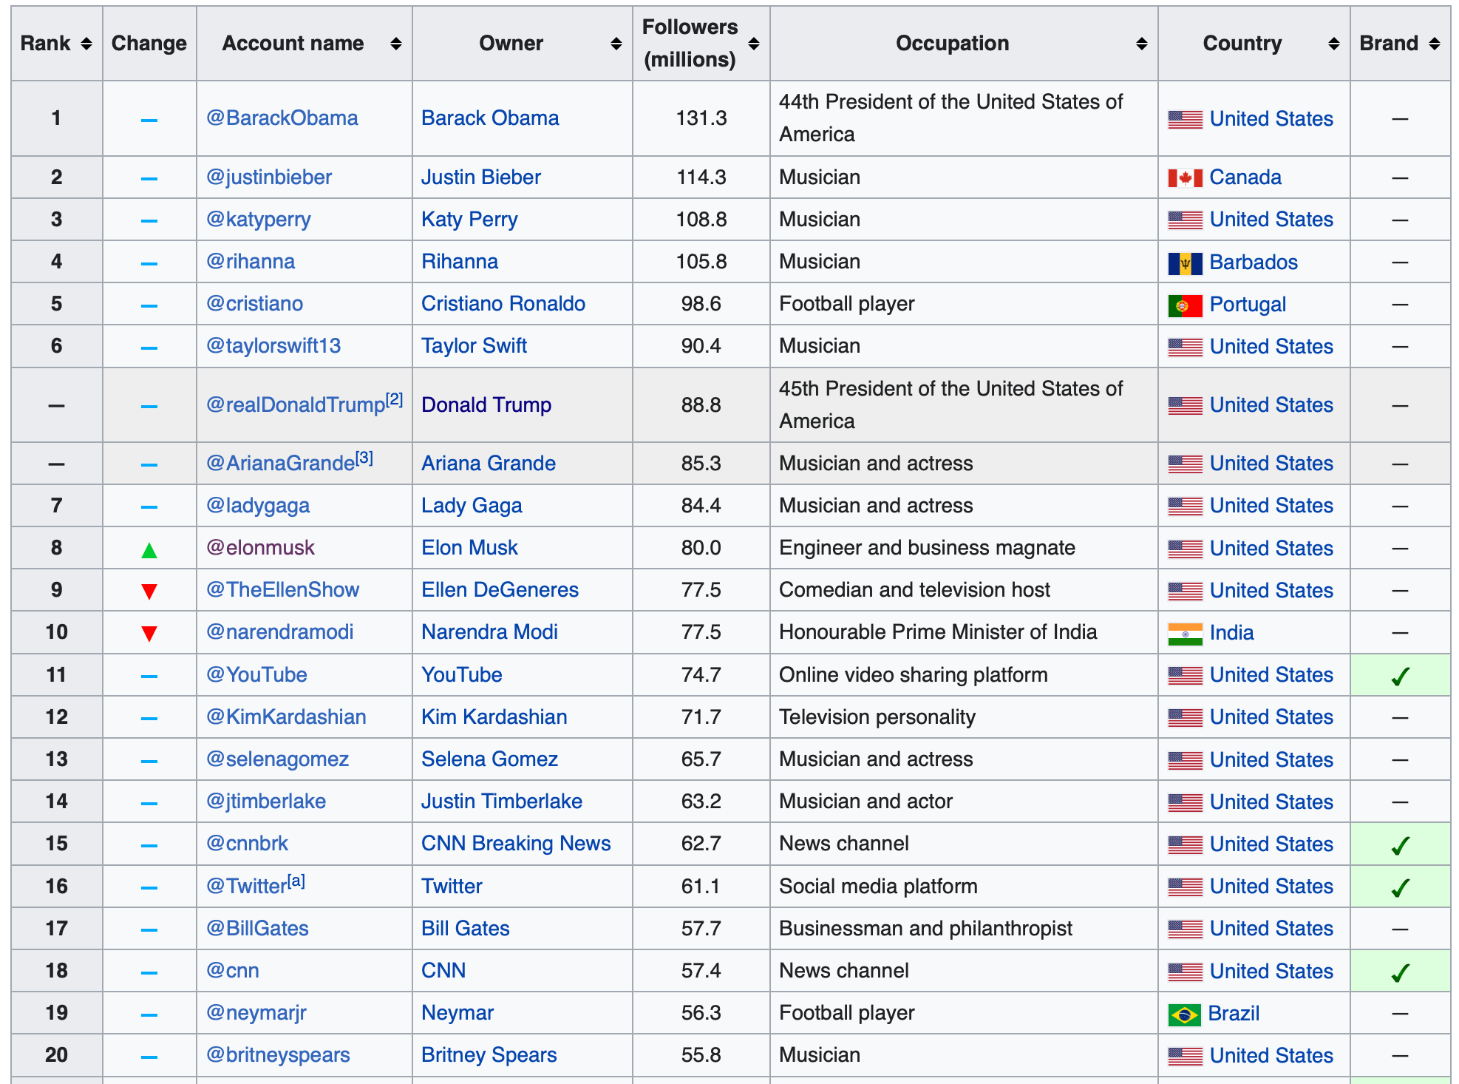Open the Bill Gates owner link
Screen dimensions: 1459x1084
point(466,929)
